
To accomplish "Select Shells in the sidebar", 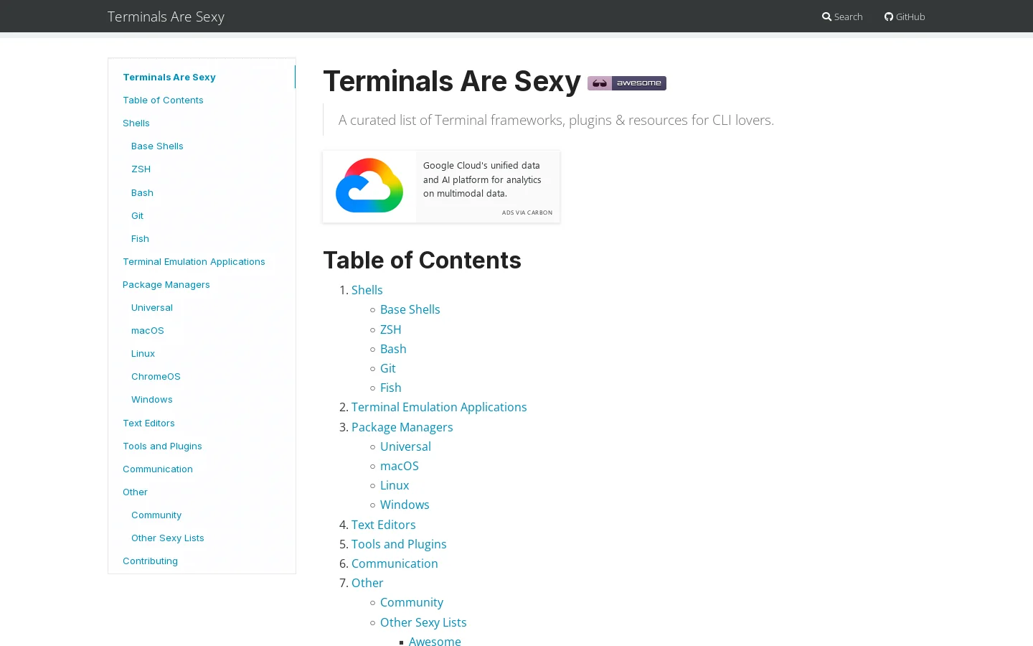I will [x=136, y=123].
